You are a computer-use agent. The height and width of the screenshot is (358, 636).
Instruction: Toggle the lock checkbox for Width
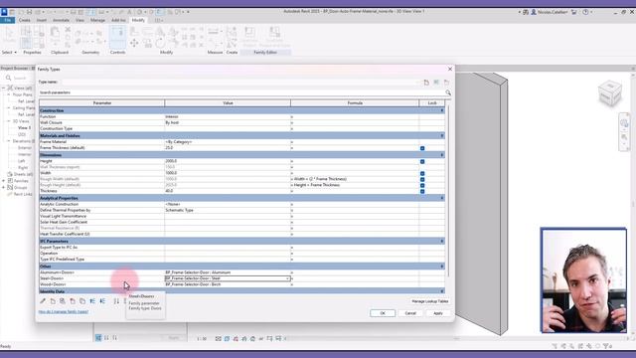pyautogui.click(x=422, y=173)
